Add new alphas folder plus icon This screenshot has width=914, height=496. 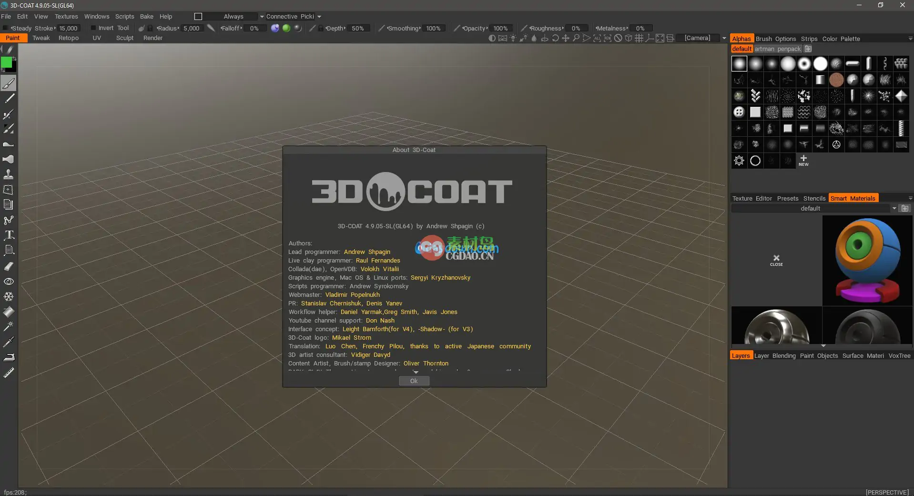(808, 49)
